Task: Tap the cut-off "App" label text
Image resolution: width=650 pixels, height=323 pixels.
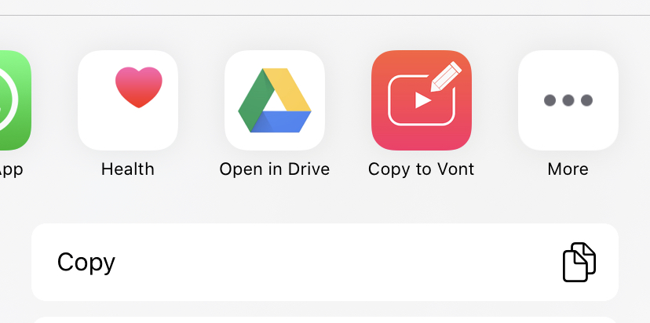Action: pos(11,169)
